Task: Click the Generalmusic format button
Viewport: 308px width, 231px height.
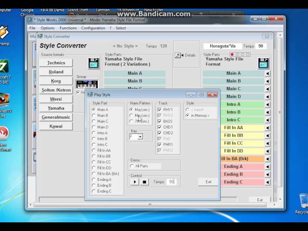Action: 56,117
